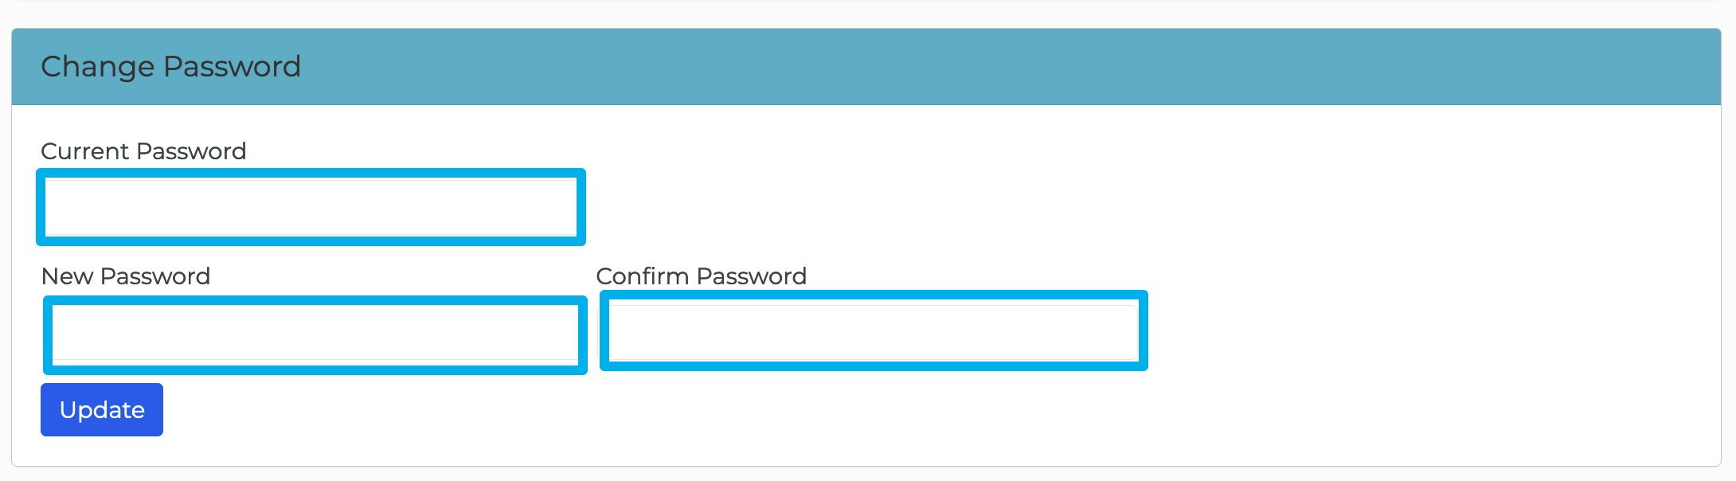Click the Change Password header bar

point(868,66)
